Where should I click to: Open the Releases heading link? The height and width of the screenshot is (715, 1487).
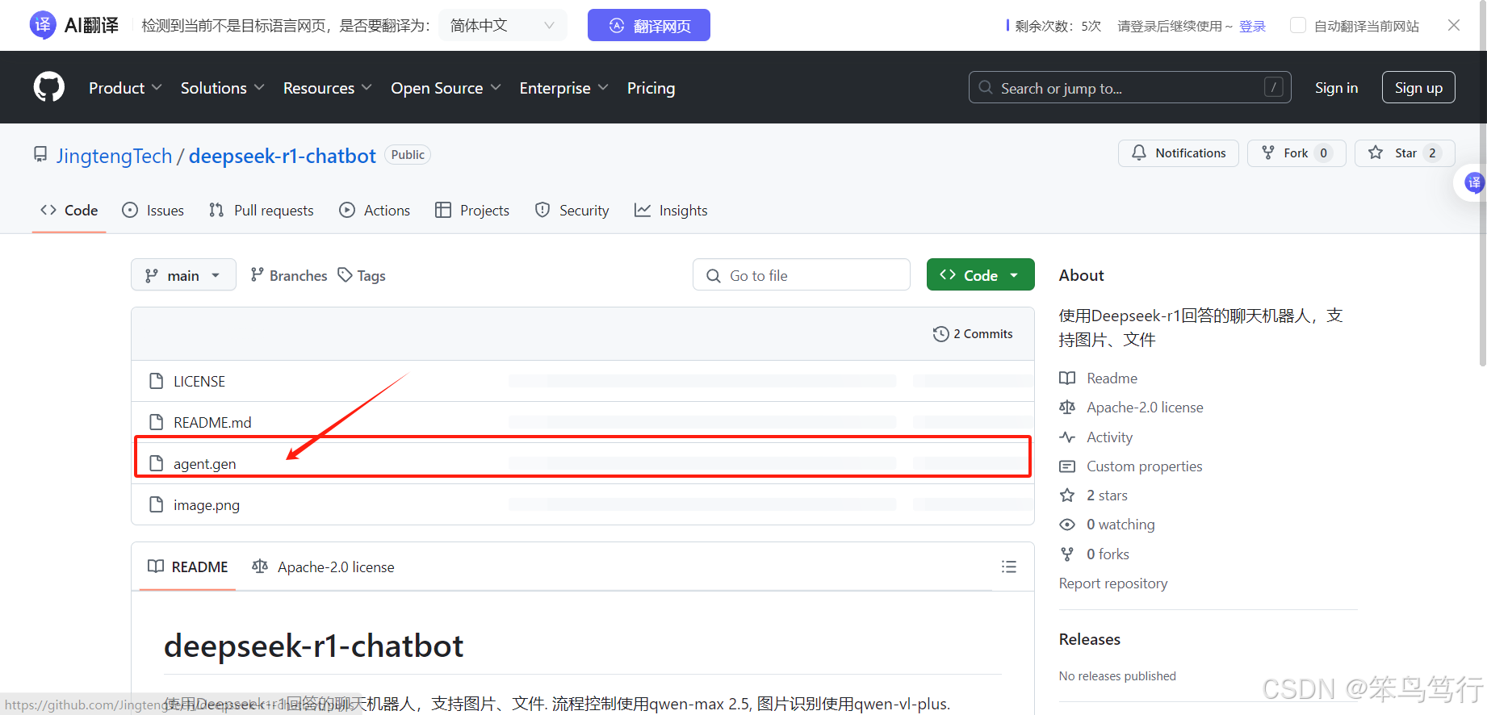[x=1090, y=639]
